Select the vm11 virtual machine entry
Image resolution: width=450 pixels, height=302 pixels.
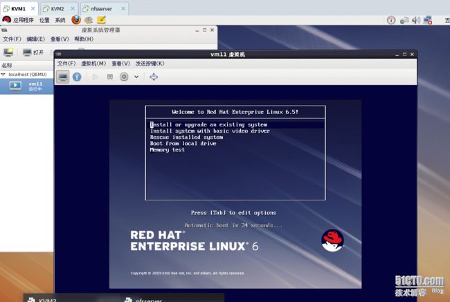tap(27, 86)
